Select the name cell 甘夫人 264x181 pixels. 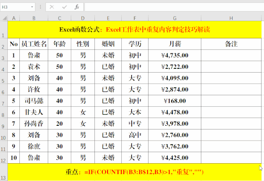(34, 112)
